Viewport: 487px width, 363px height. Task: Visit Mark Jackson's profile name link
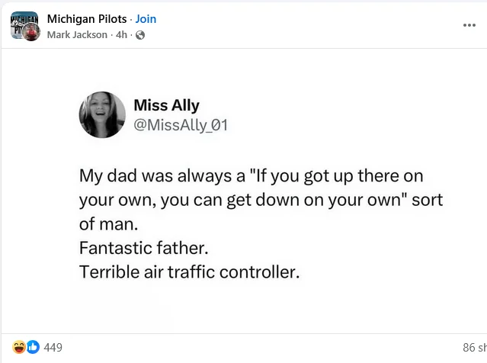pyautogui.click(x=77, y=35)
